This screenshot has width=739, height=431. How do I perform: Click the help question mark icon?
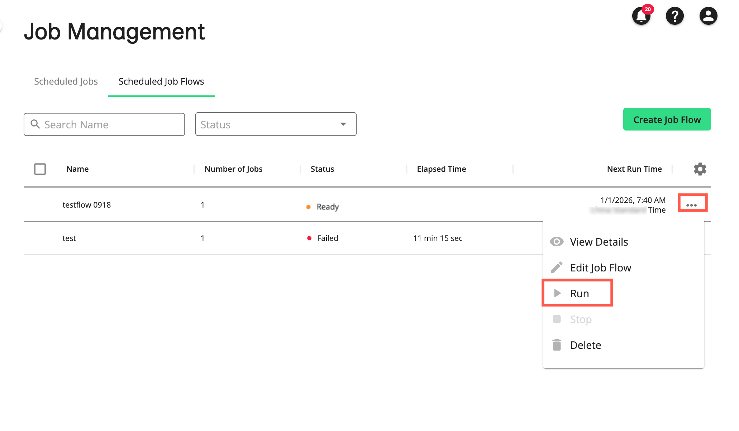click(674, 16)
